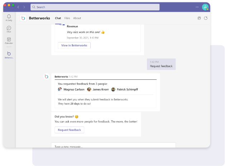The width and height of the screenshot is (225, 166).
Task: Click the September 30, 2021 timestamp
Action: click(82, 38)
